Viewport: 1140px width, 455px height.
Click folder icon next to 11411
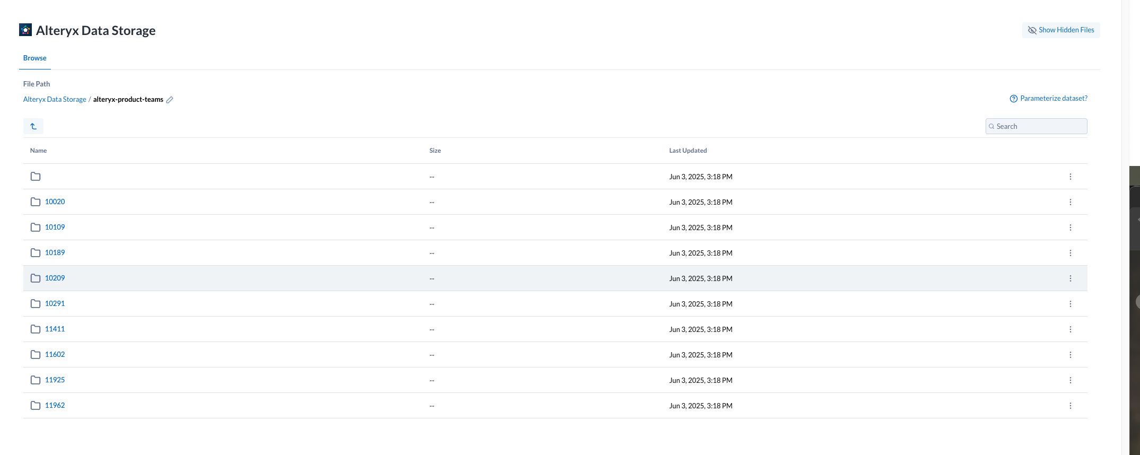click(36, 329)
